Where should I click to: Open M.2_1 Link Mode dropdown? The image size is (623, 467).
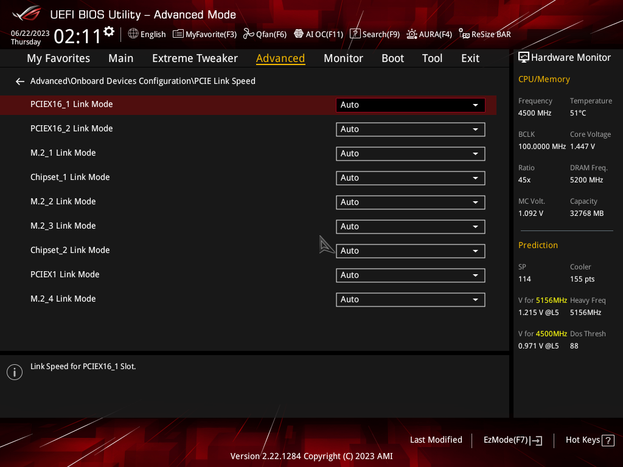point(411,154)
